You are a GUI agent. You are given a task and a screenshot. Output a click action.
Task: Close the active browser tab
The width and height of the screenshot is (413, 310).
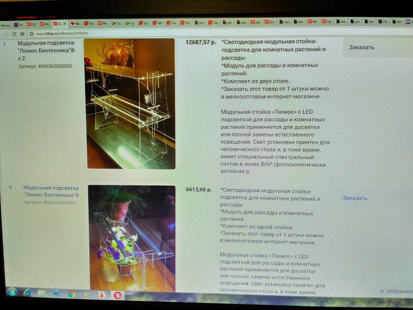coord(65,24)
